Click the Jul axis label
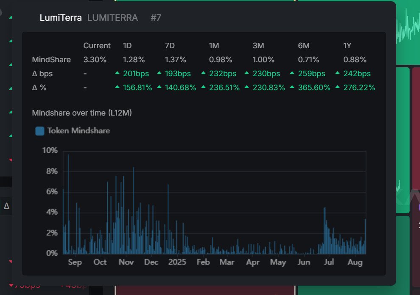Viewport: 420px width, 295px height. click(x=329, y=262)
